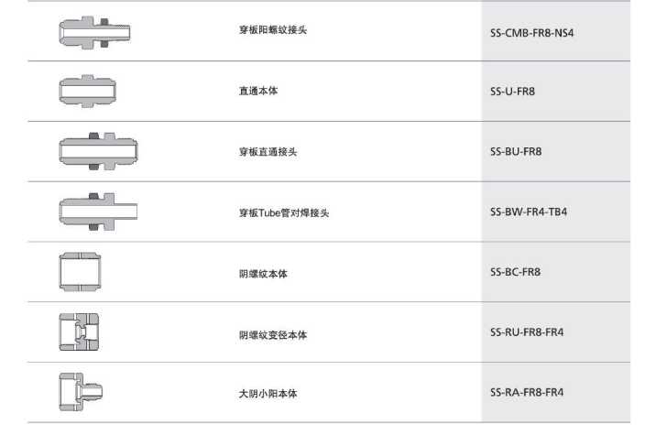The image size is (645, 435).
Task: Select part number SS-BW-FR4-TB4
Action: point(528,212)
